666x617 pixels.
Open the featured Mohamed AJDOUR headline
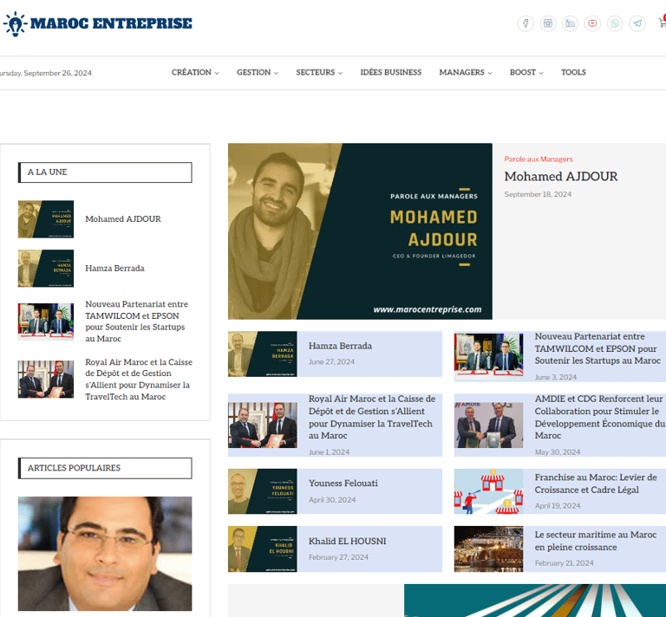pyautogui.click(x=561, y=177)
